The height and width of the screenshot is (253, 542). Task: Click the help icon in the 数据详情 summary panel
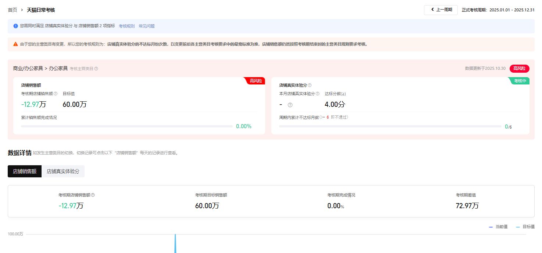coord(93,195)
